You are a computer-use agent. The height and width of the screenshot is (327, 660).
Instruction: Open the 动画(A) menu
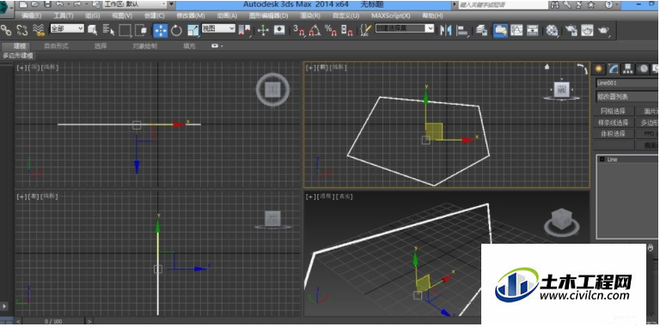(227, 15)
